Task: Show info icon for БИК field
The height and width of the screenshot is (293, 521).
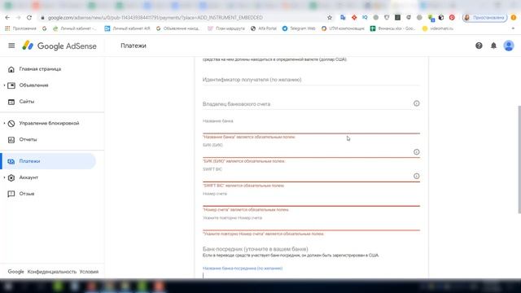Action: [416, 152]
